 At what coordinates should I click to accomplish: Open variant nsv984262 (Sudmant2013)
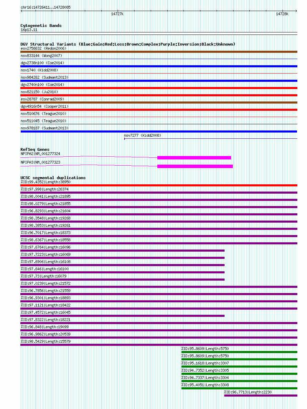click(x=44, y=77)
